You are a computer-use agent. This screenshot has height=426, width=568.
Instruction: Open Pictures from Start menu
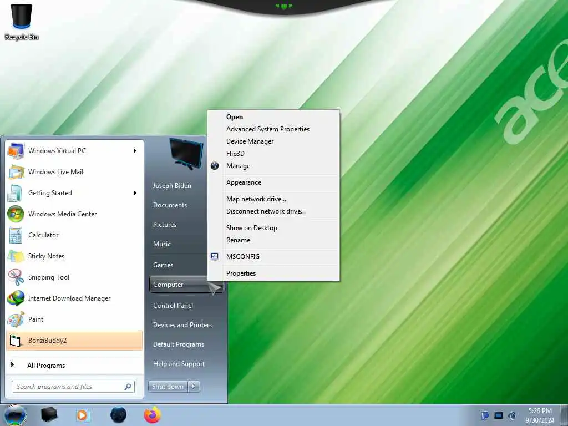164,225
